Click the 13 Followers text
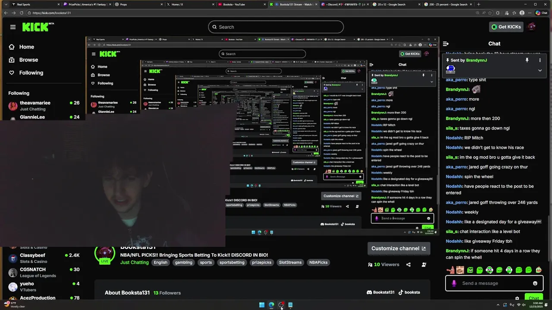 (167, 293)
